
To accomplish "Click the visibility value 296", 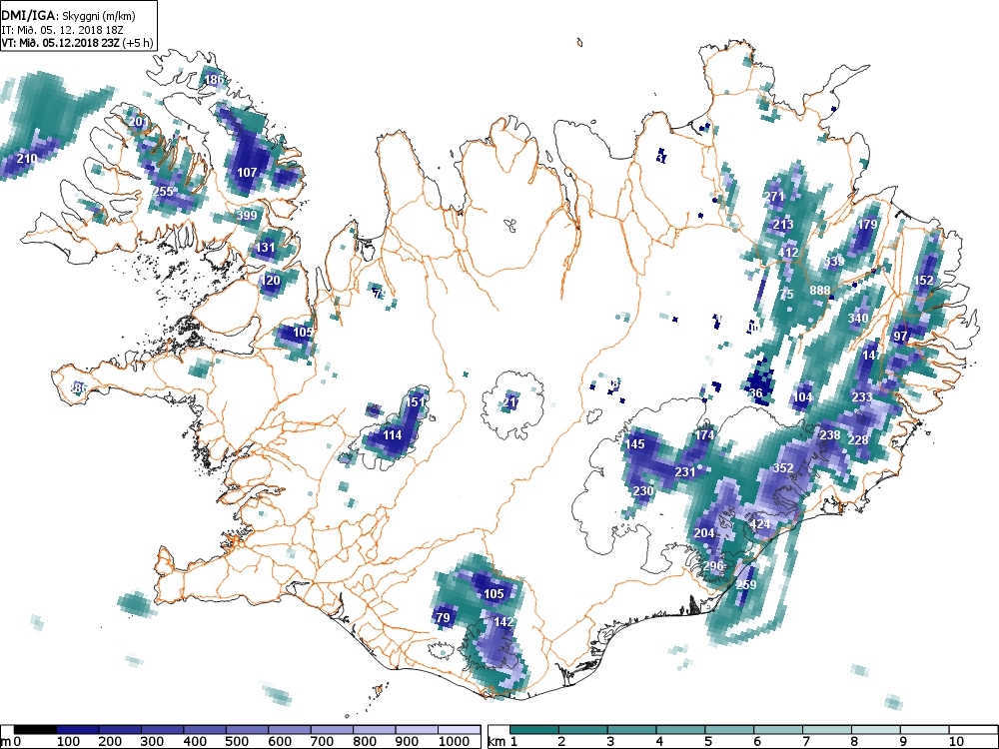I will pyautogui.click(x=713, y=565).
